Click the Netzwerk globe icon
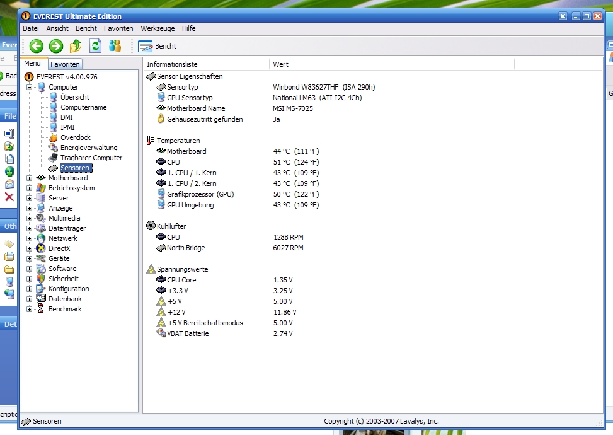The image size is (613, 435). tap(41, 239)
